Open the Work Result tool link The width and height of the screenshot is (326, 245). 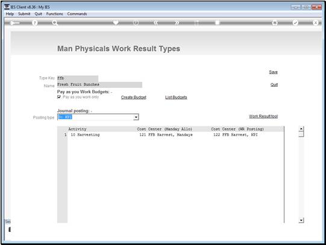pyautogui.click(x=263, y=116)
